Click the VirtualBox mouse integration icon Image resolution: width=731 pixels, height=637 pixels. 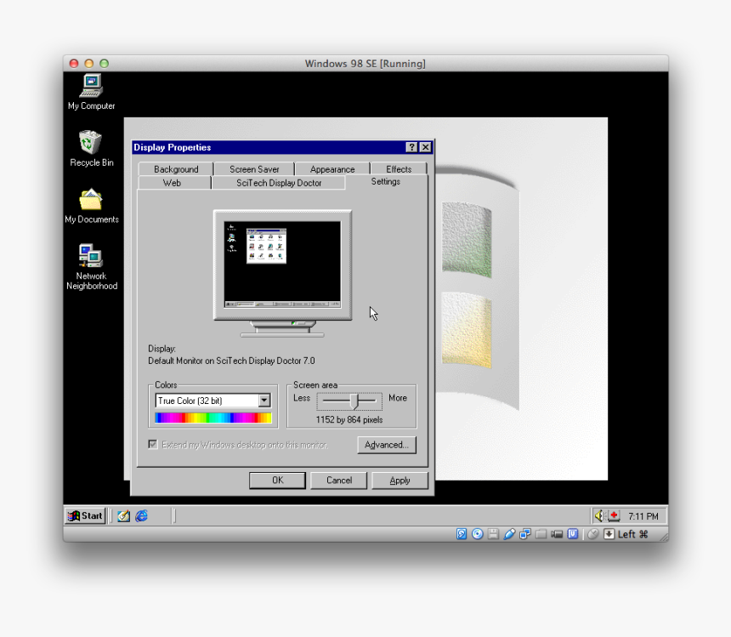coord(593,534)
